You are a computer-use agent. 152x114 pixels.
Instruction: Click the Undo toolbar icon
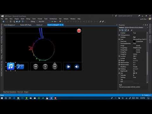pos(23,22)
